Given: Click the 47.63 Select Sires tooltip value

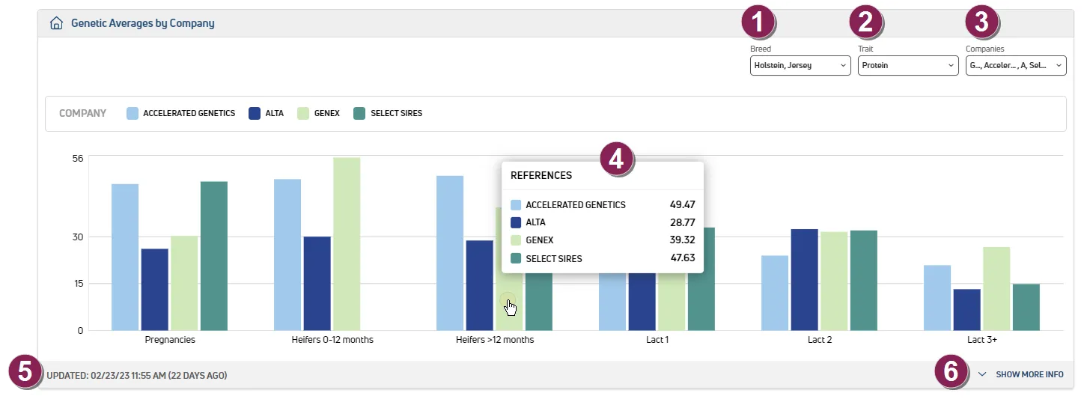Looking at the screenshot, I should 682,258.
